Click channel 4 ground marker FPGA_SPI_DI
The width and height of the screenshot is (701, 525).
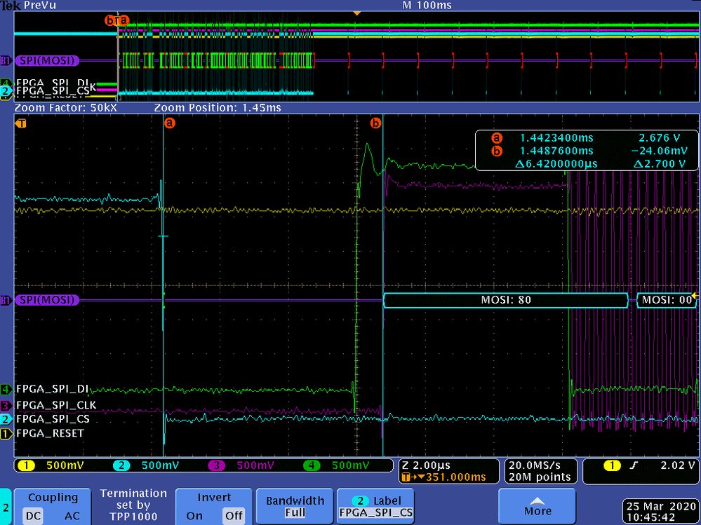point(6,389)
